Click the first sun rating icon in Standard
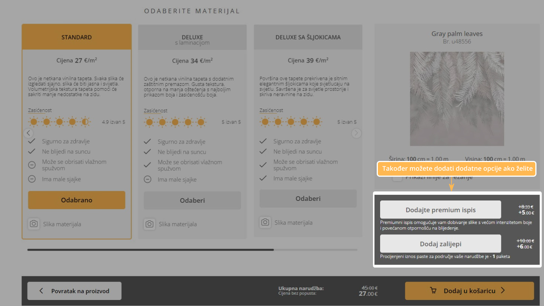 [x=34, y=122]
